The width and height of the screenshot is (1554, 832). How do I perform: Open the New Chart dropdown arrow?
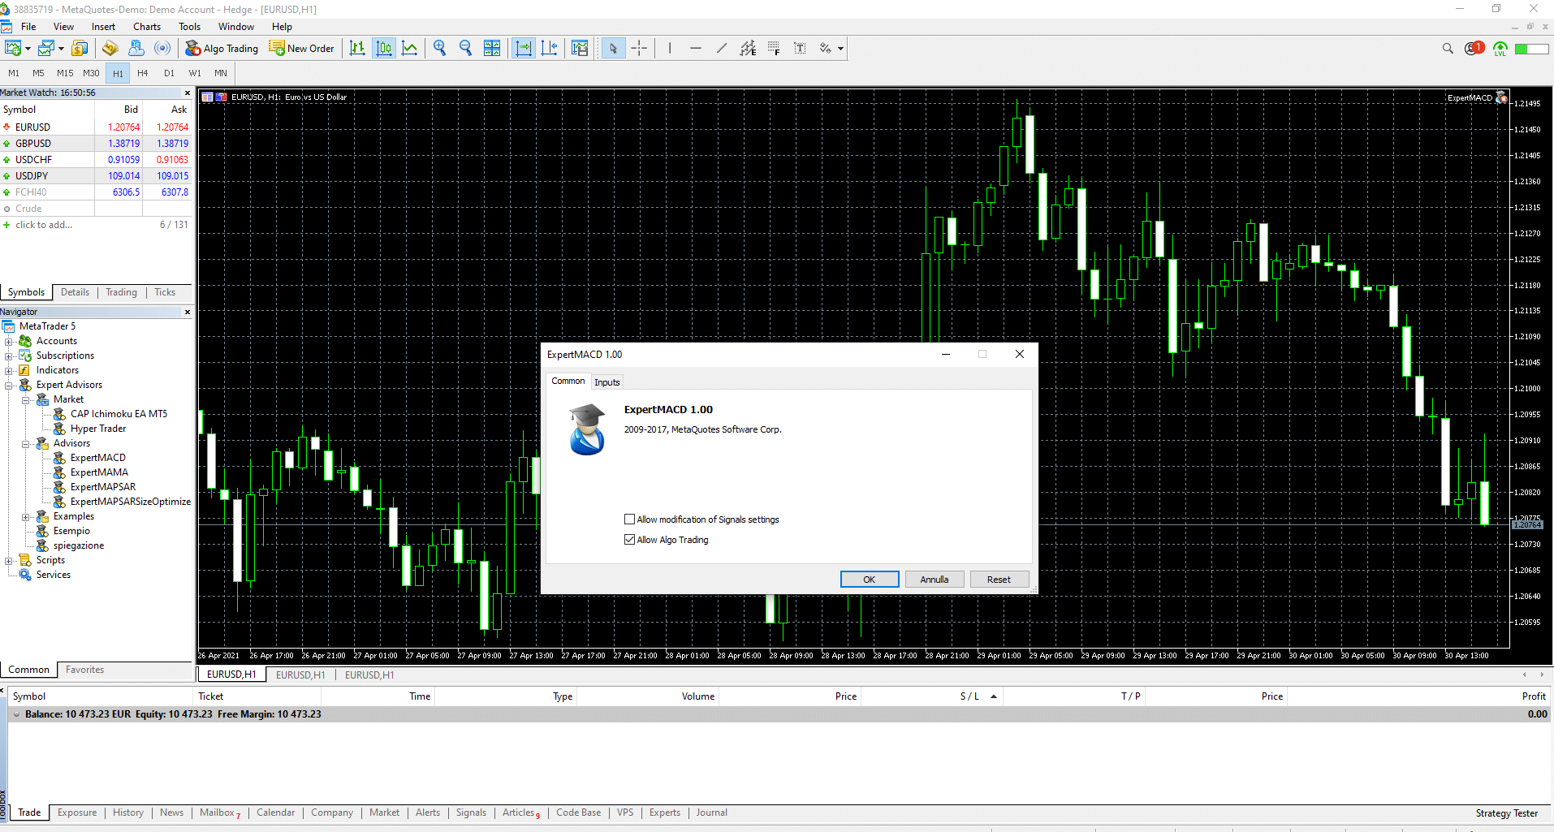tap(28, 49)
